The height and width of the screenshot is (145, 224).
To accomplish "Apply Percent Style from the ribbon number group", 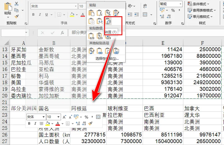I will [x=173, y=10].
